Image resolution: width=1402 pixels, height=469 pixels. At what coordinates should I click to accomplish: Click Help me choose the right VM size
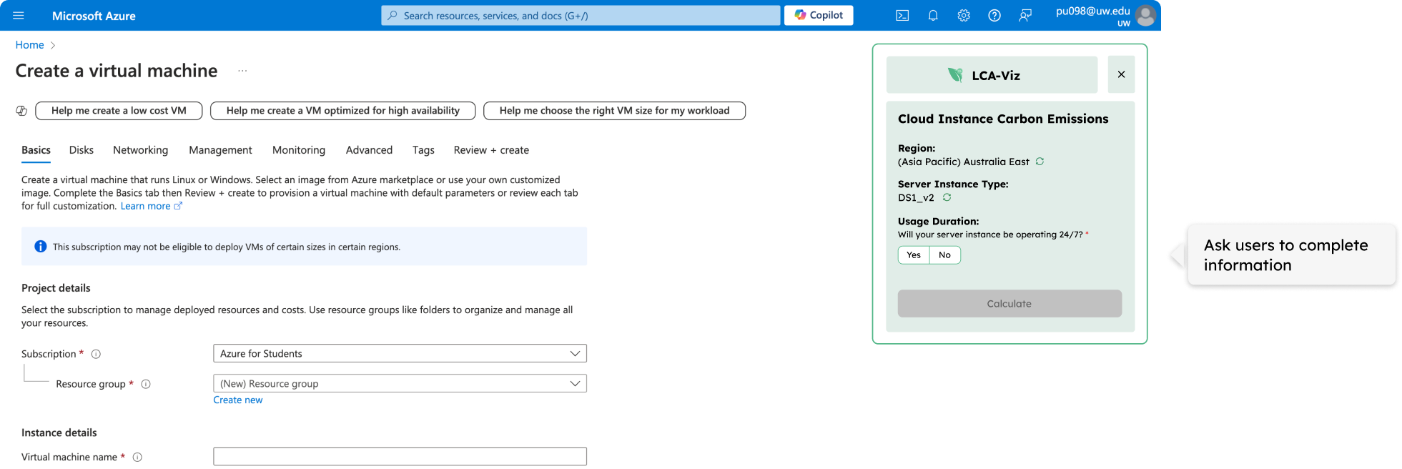point(614,111)
